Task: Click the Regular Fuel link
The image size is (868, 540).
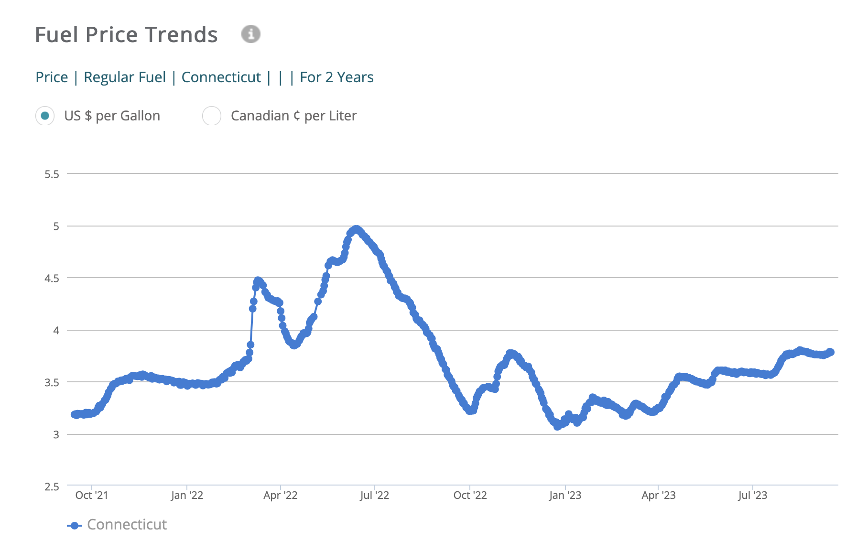Action: pyautogui.click(x=125, y=77)
